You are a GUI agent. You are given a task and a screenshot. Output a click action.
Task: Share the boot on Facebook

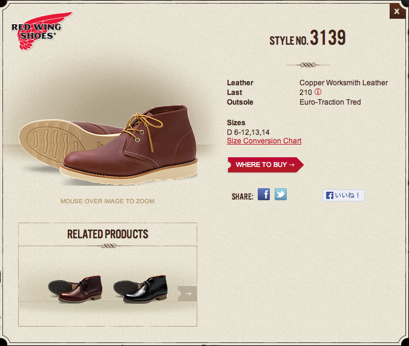[264, 194]
